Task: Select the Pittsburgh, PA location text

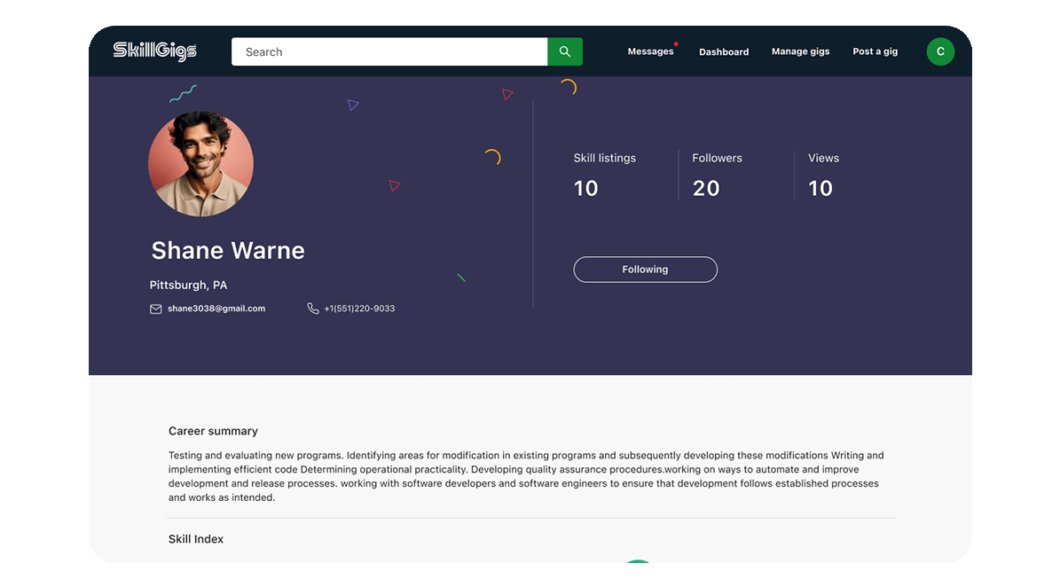Action: (x=188, y=286)
